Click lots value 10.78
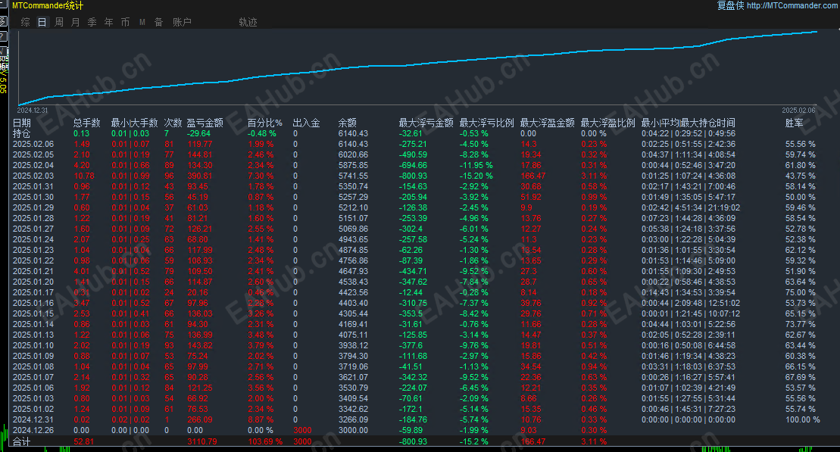Screen dimensions: 840x452 click(84, 176)
